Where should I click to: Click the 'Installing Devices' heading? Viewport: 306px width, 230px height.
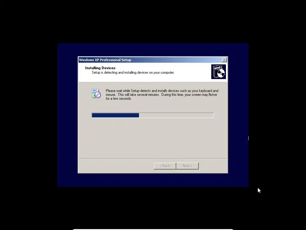click(x=100, y=68)
